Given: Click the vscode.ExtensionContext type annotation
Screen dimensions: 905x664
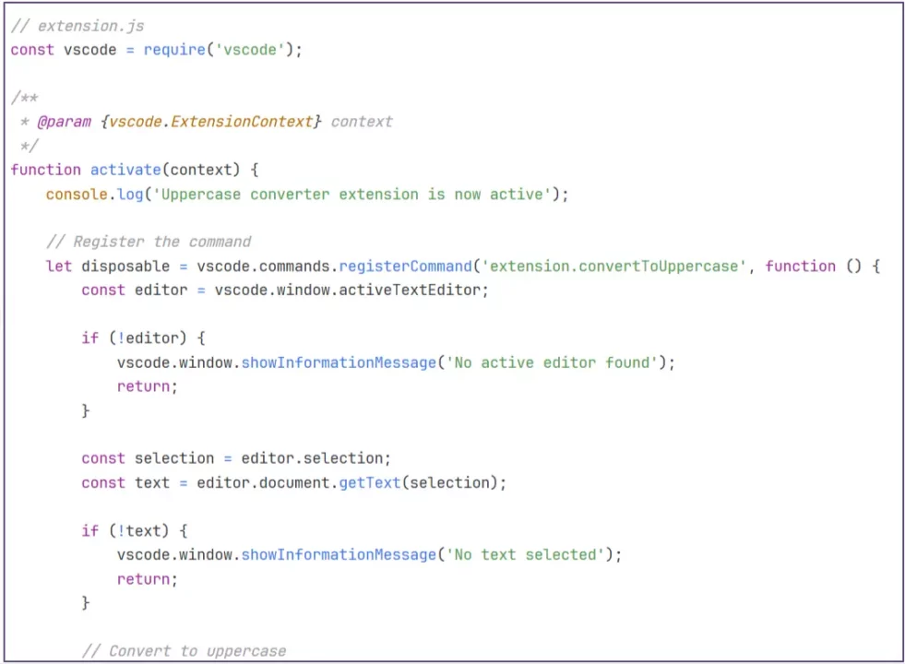Looking at the screenshot, I should 210,122.
